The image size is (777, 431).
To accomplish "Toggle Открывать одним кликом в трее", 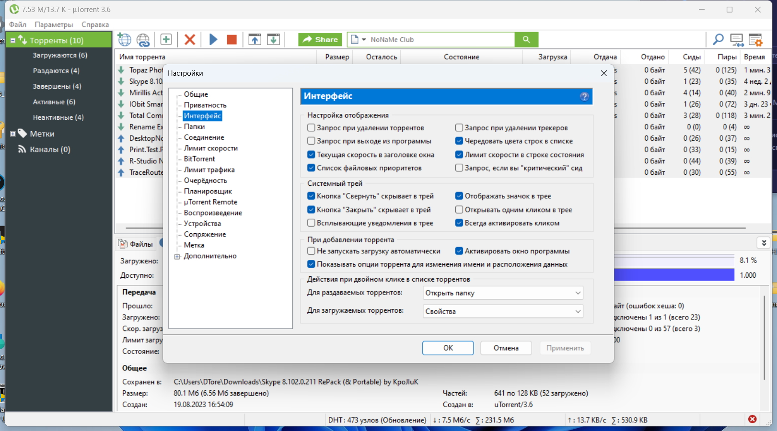I will coord(459,210).
